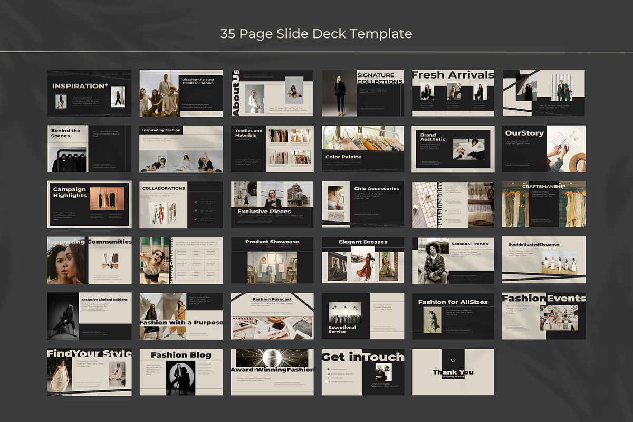Open the Fashion Blog slide thumbnail

click(x=181, y=372)
